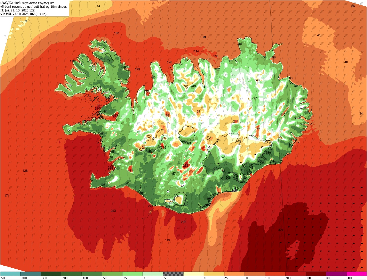
Task: Select the legend swatch between -50 and -25
Action: coord(112,274)
